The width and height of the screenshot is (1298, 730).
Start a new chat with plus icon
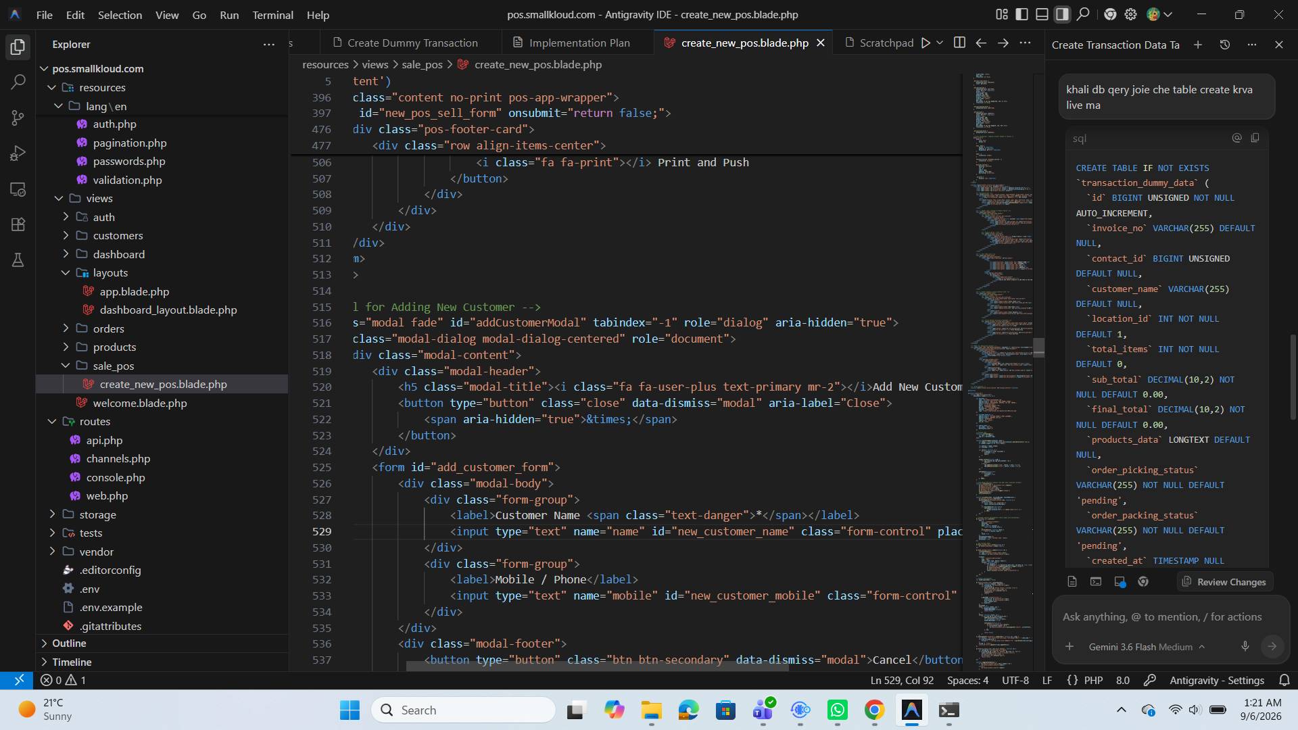tap(1197, 45)
